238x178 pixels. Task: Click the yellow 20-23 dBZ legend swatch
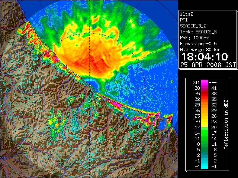click(x=205, y=122)
